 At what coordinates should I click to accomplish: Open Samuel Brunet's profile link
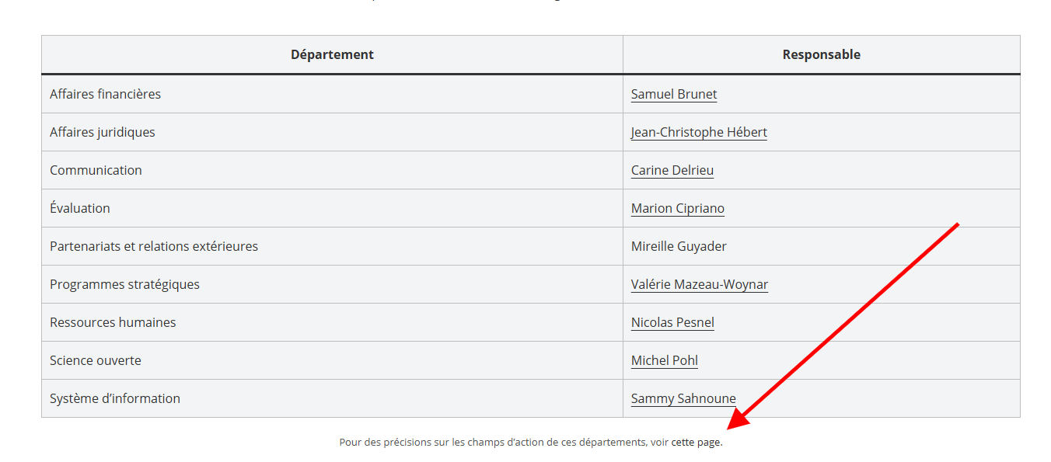coord(673,94)
